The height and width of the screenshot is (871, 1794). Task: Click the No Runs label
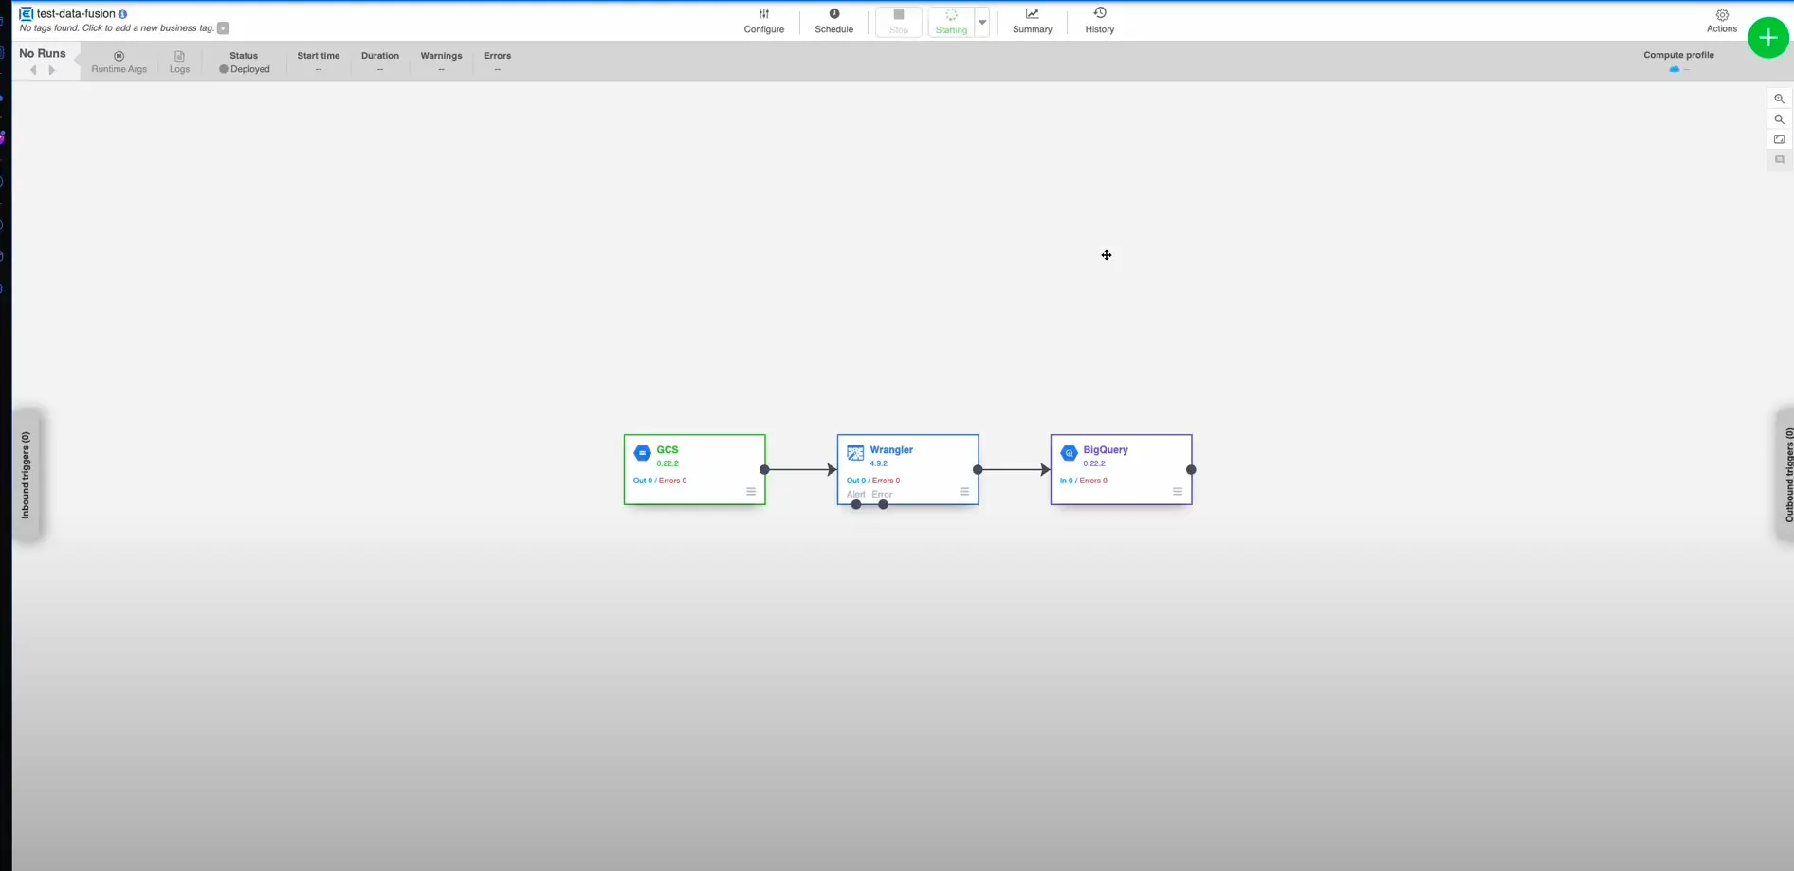coord(43,53)
